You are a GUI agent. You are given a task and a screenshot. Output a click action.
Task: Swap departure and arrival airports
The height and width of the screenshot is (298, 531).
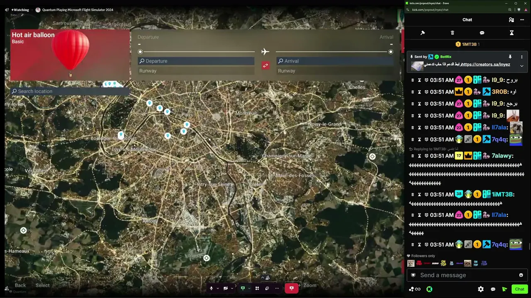(265, 65)
